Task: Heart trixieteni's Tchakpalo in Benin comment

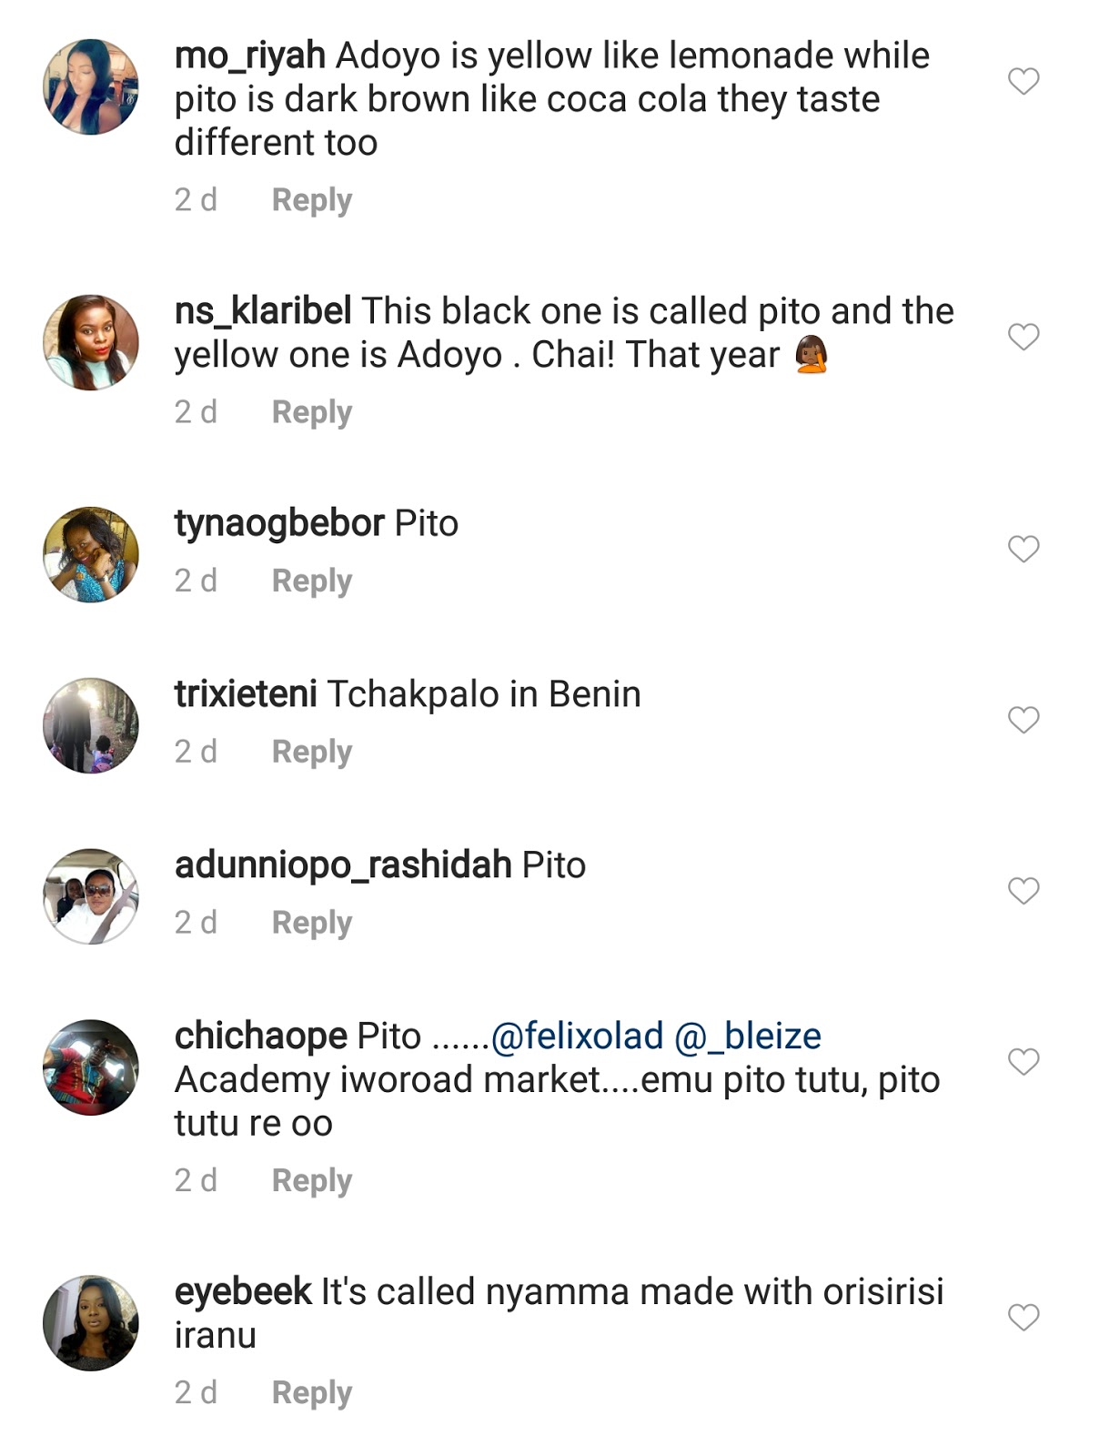Action: (1023, 721)
